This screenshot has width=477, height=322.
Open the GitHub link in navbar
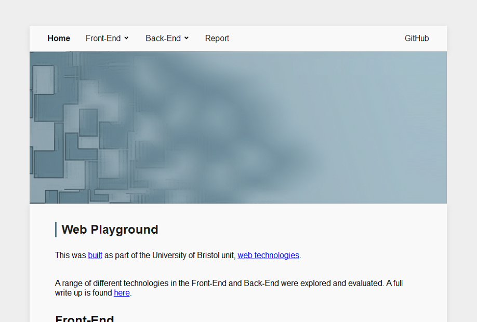coord(416,38)
